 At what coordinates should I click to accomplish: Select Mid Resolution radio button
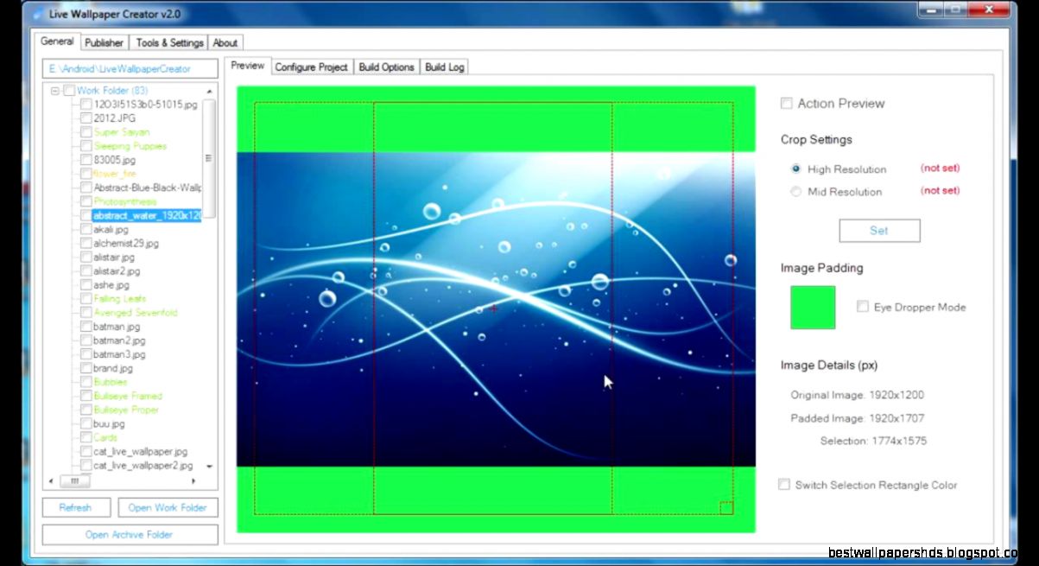pos(795,192)
